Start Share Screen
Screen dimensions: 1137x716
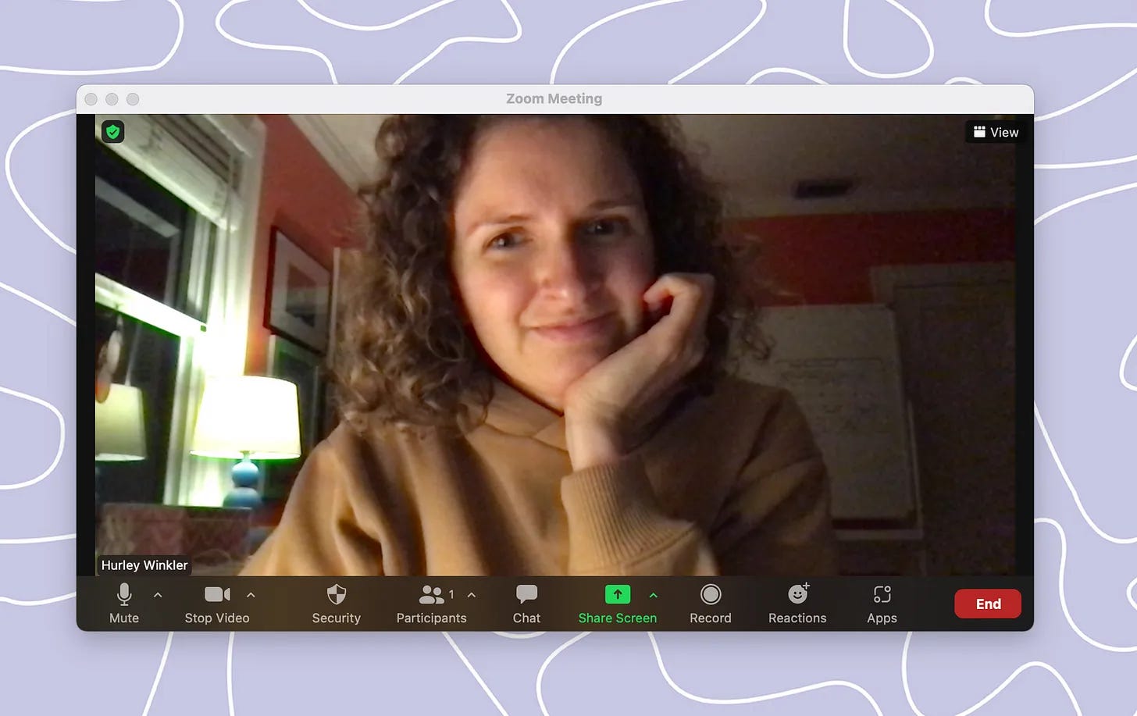617,604
